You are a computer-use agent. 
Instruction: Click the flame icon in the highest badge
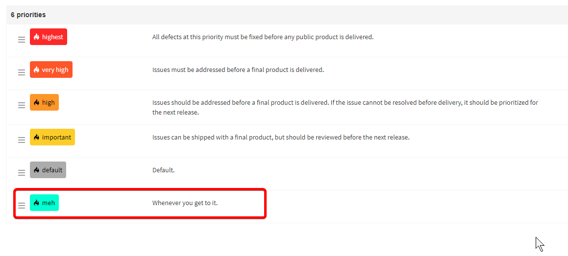(x=36, y=37)
